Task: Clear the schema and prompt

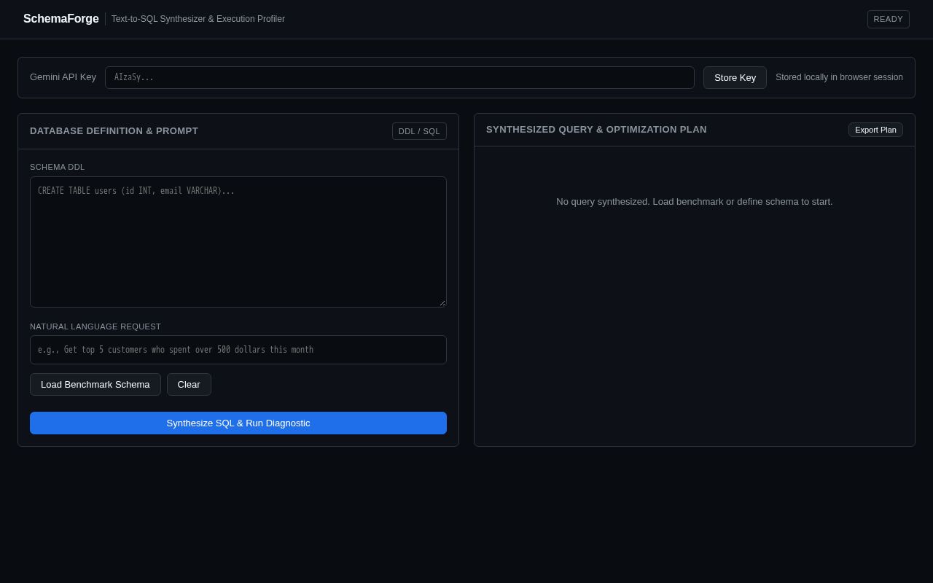Action: click(189, 384)
